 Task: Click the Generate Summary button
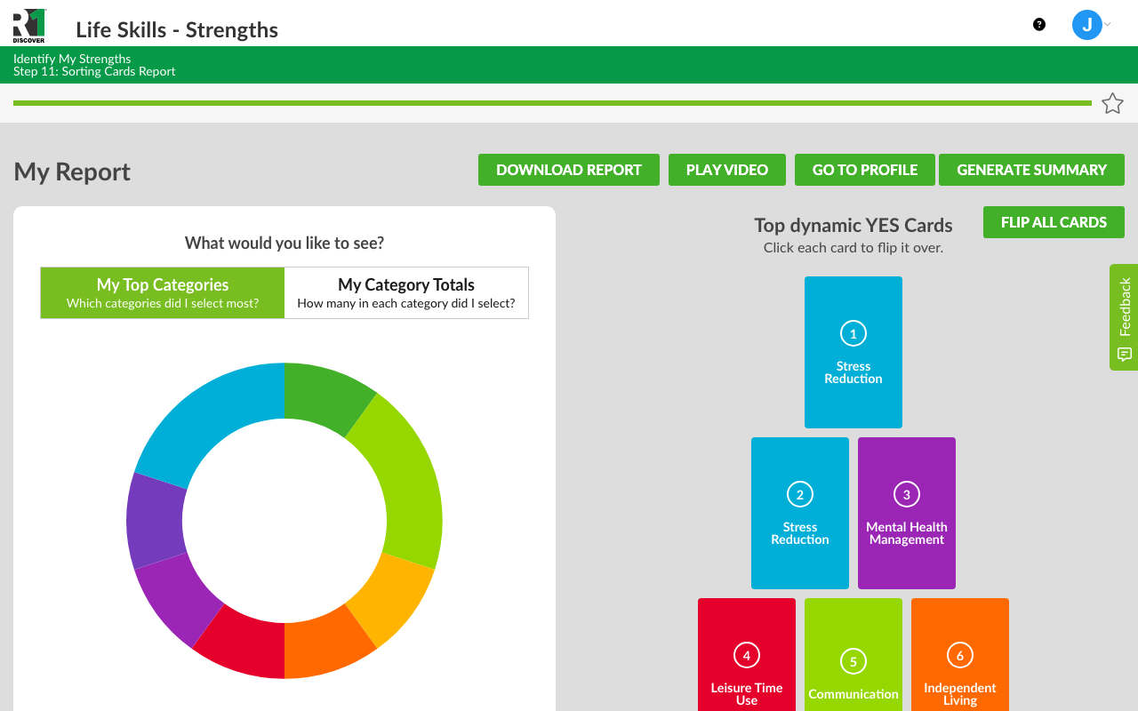tap(1031, 170)
